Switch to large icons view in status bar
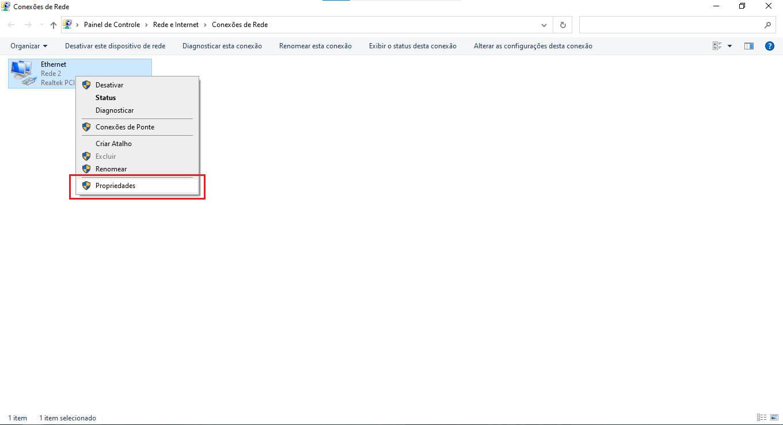The image size is (783, 425). (774, 418)
